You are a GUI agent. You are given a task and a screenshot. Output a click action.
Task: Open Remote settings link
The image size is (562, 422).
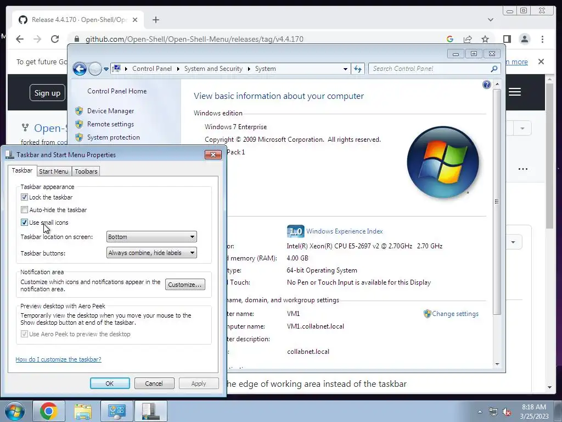pos(110,124)
